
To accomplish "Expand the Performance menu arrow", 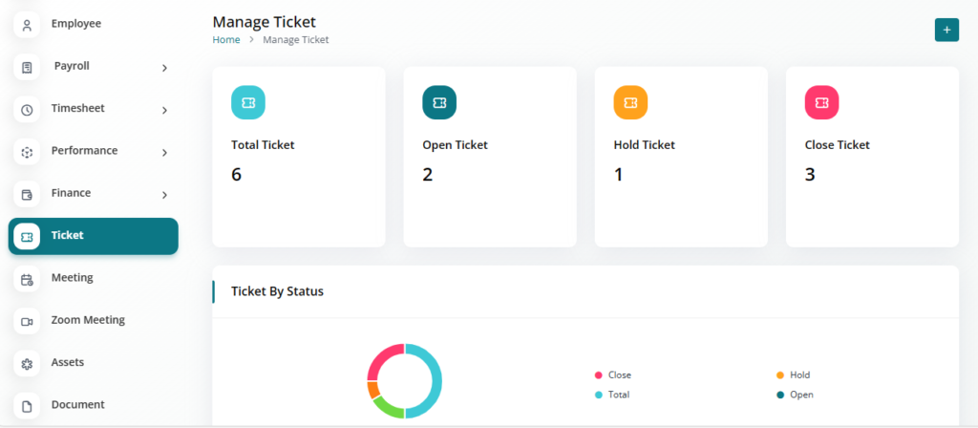I will [164, 152].
